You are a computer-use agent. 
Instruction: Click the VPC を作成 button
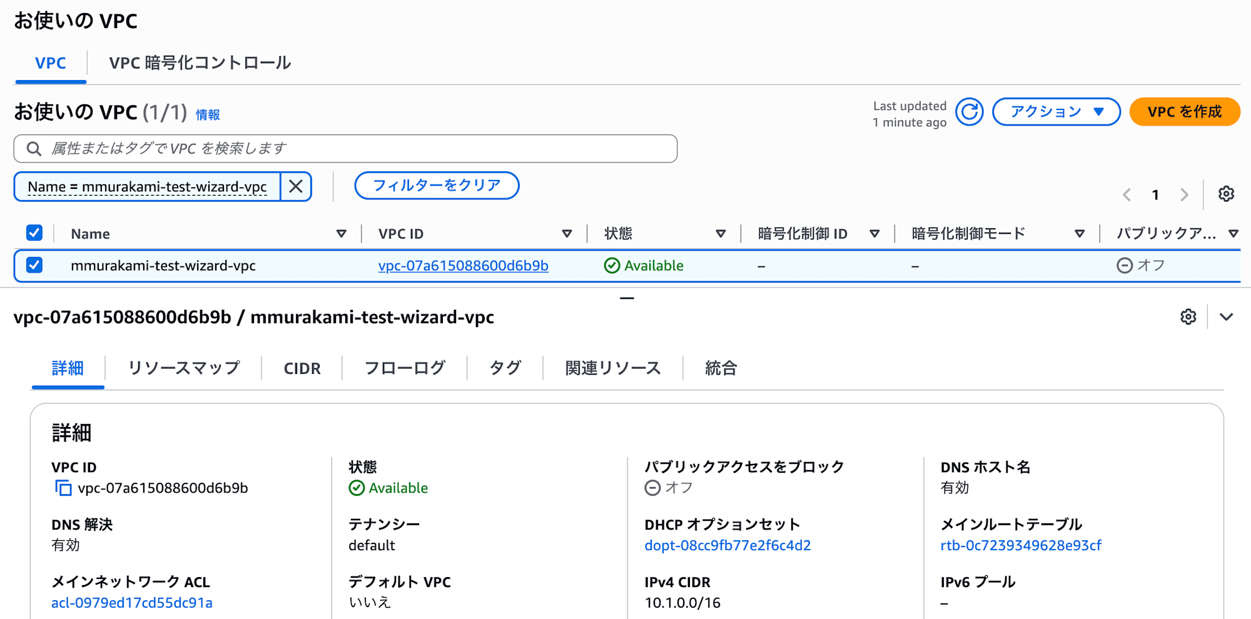[1185, 112]
